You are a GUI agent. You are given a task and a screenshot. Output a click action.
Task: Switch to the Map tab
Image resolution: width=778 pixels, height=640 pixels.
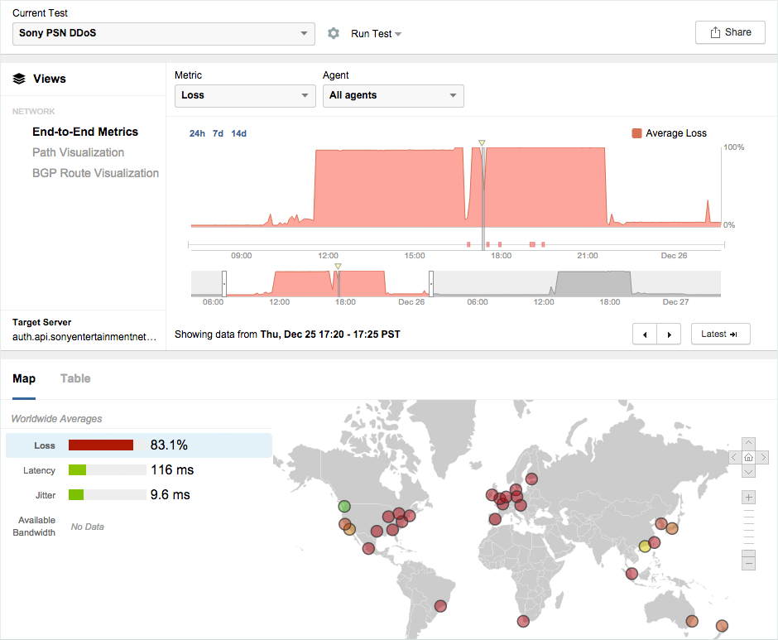click(24, 378)
